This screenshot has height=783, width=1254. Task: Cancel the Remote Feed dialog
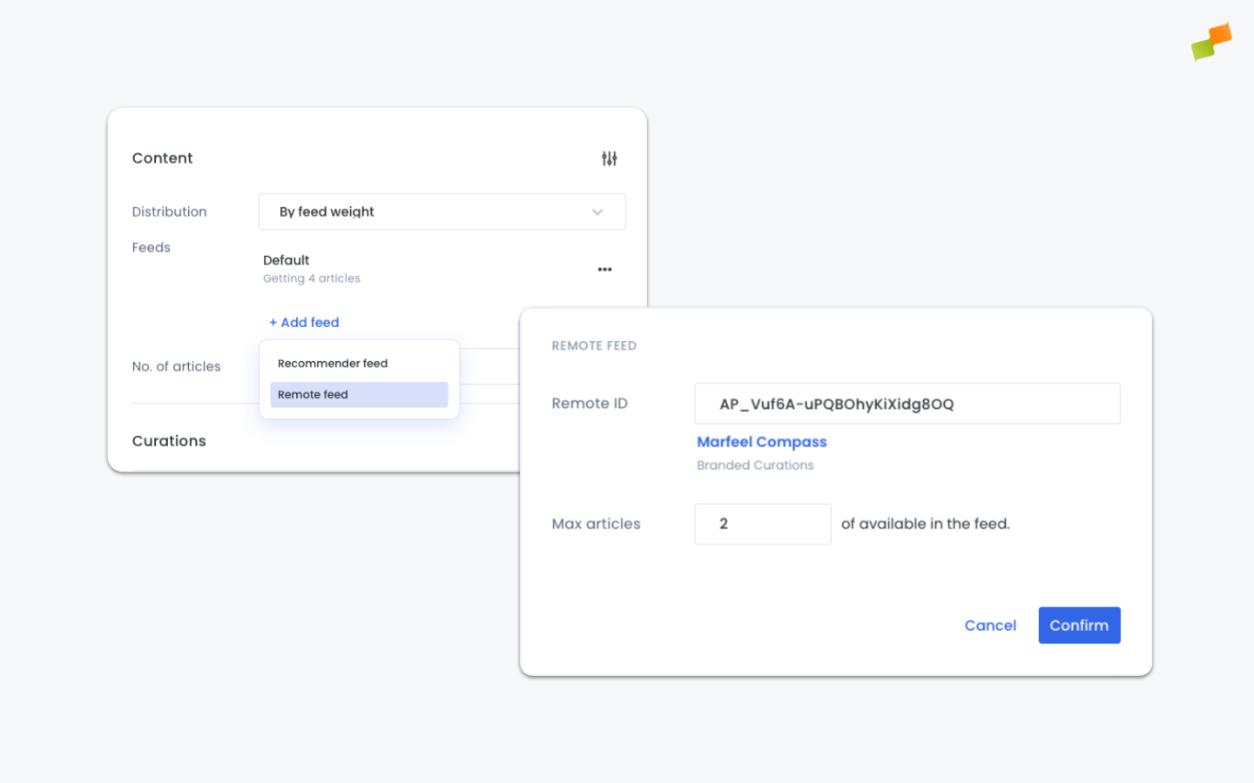click(990, 625)
